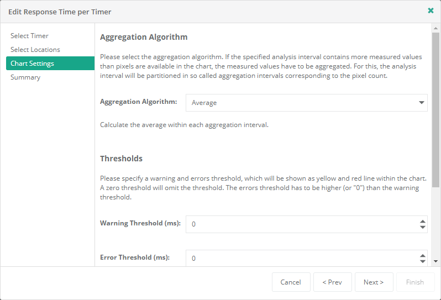This screenshot has height=300, width=441.
Task: Click the Finish button
Action: [415, 282]
